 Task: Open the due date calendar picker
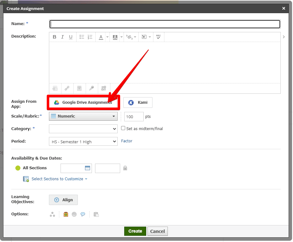pyautogui.click(x=88, y=168)
